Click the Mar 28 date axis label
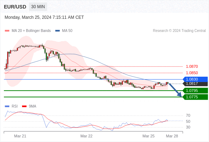209x142 pixels. (x=172, y=136)
